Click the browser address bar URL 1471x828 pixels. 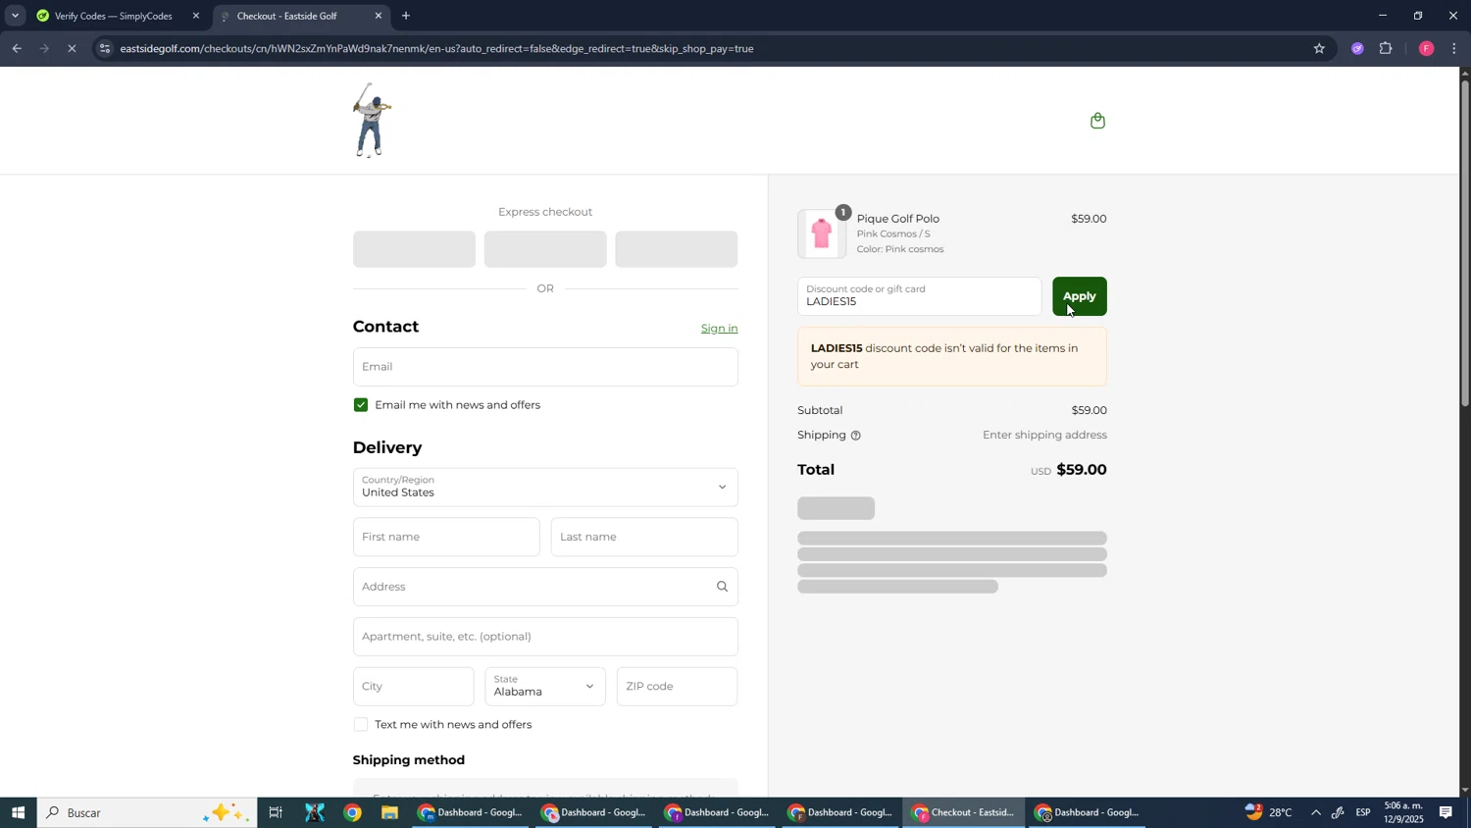point(436,48)
